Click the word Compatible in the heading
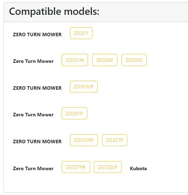Viewport: 188px width, 195px height. (35, 11)
